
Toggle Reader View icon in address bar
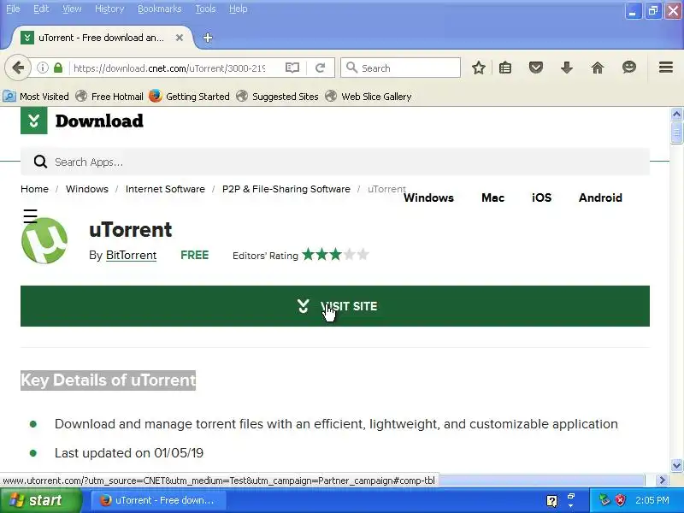[x=292, y=68]
